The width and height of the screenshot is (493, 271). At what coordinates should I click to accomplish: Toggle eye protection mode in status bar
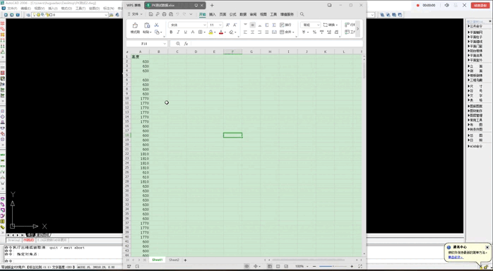246,266
